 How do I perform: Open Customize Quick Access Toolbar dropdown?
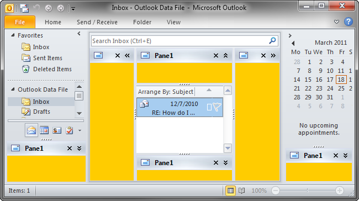pos(73,9)
